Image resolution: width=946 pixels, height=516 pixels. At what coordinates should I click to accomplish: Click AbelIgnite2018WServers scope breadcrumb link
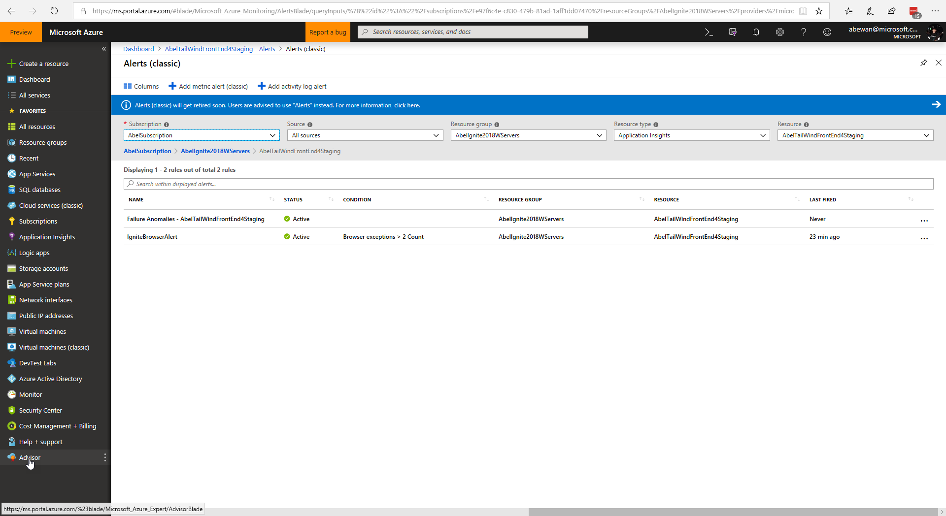(x=215, y=151)
